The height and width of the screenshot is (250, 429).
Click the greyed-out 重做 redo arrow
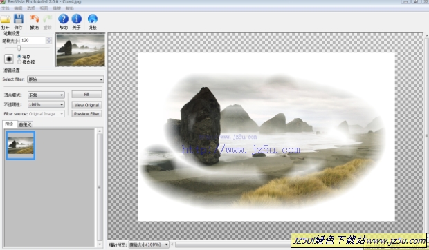pos(47,21)
